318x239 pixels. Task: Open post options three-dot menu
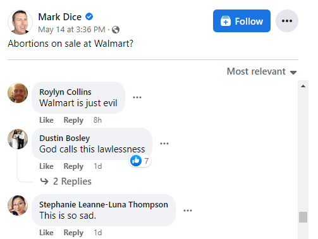(x=287, y=21)
